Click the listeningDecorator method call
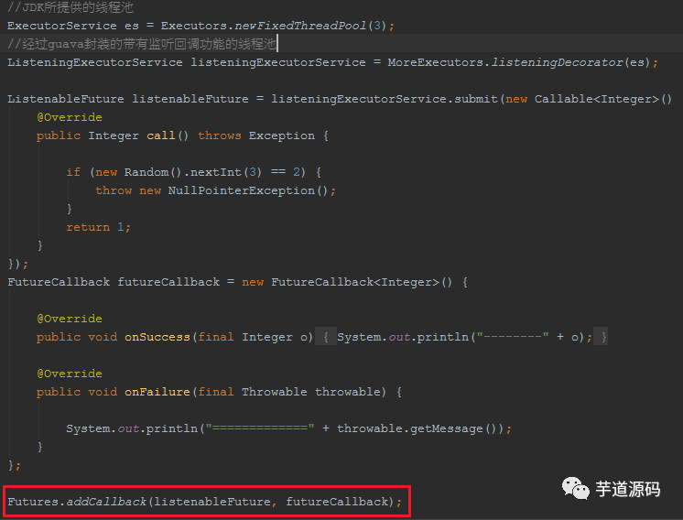Screen dimensions: 683x520 coord(558,62)
